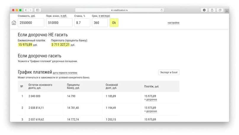
Task: Click the 'График платежей' heading
Action: click(35, 72)
